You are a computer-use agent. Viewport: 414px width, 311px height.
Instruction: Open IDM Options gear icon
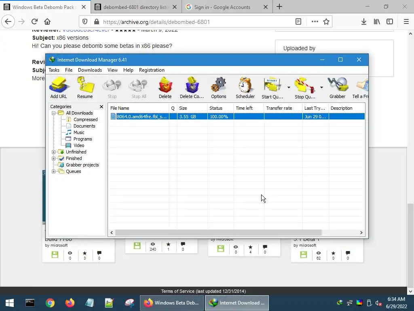tap(219, 88)
